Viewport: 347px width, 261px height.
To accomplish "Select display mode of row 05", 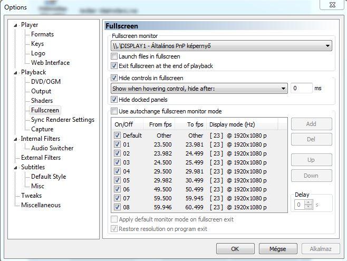I will (x=238, y=180).
